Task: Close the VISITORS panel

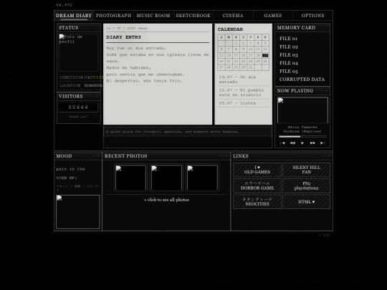Action: tap(97, 96)
